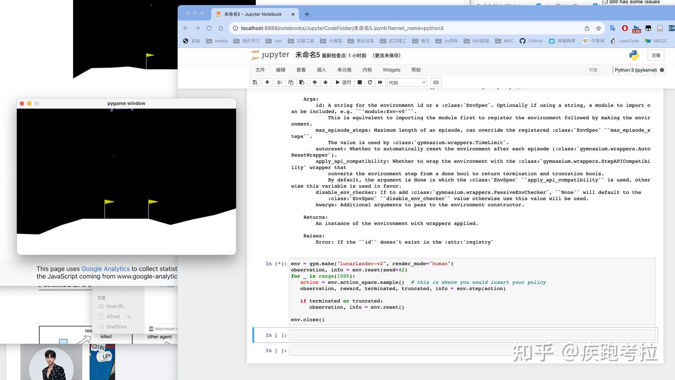This screenshot has width=675, height=380.
Task: Open the 大模型 bookmark folder
Action: pos(330,41)
